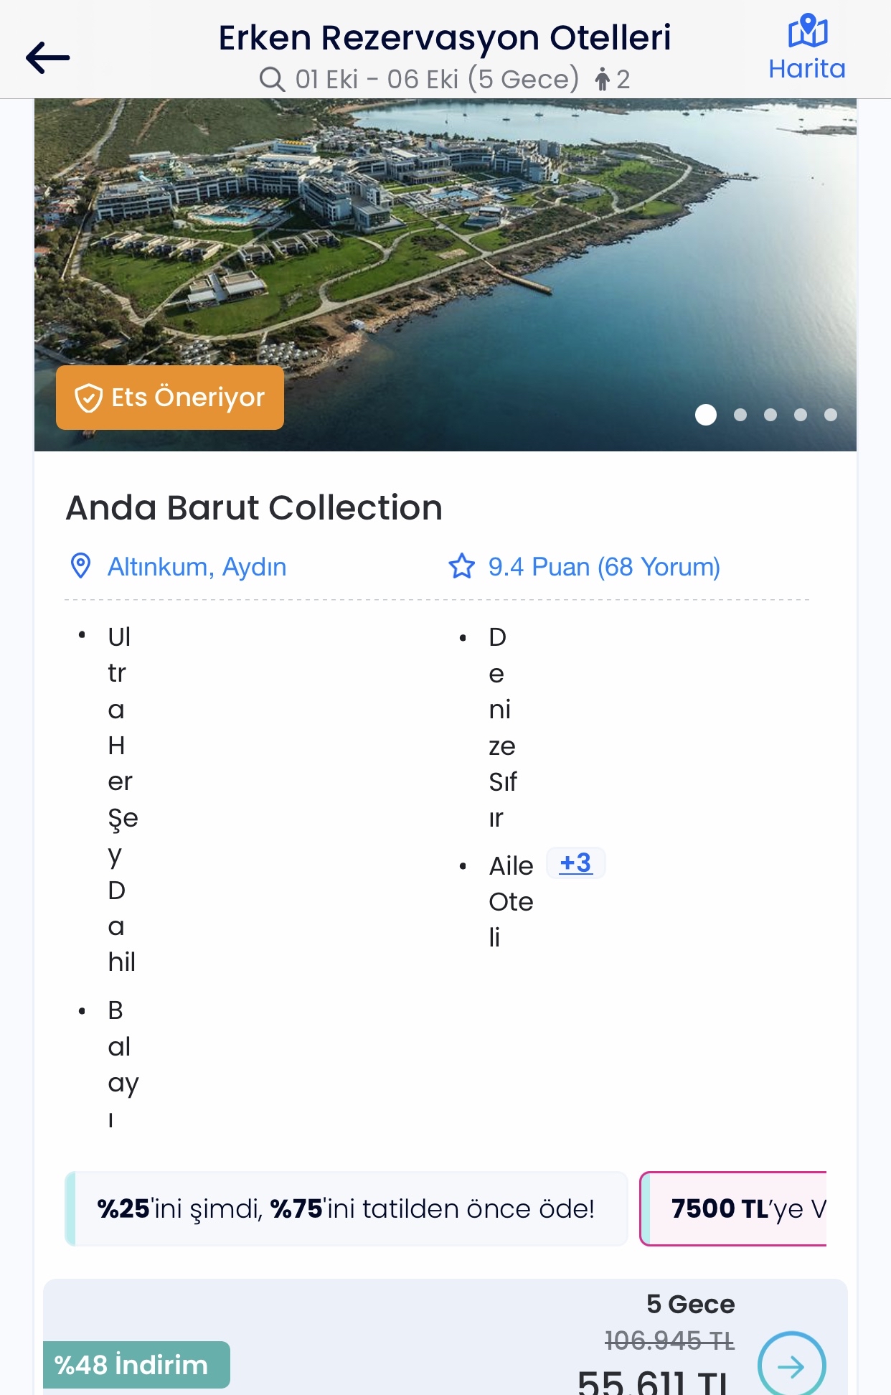Select the third photo carousel dot

pyautogui.click(x=770, y=415)
